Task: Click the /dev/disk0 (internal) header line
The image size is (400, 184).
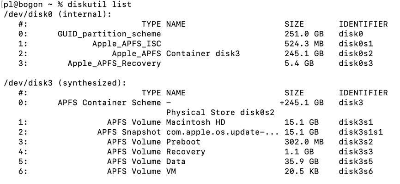Action: 58,14
